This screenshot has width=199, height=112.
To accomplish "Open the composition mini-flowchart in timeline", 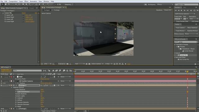I will pyautogui.click(x=44, y=71).
